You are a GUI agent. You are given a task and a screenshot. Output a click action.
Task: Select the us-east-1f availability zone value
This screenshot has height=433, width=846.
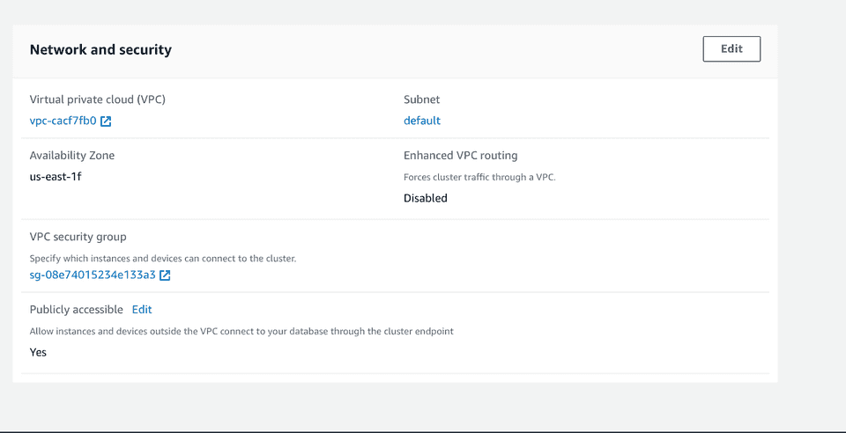(x=56, y=177)
